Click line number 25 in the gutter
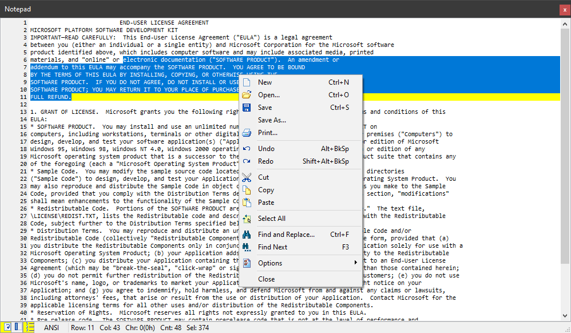Image resolution: width=571 pixels, height=333 pixels. [23, 201]
